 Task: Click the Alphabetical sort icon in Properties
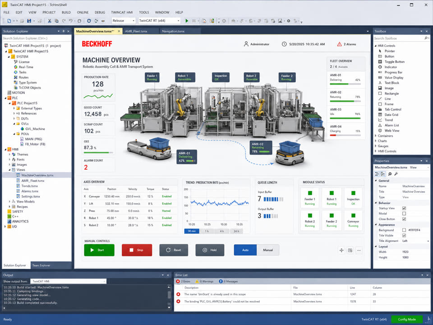[x=383, y=174]
